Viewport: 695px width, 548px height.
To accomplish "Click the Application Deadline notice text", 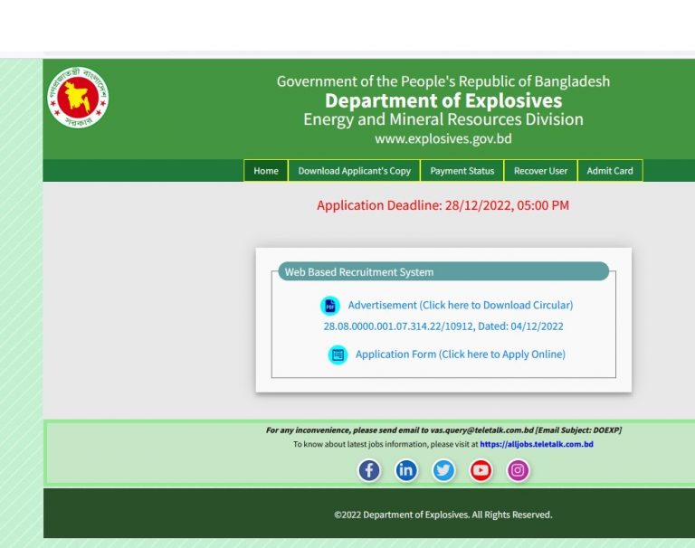I will pyautogui.click(x=443, y=205).
